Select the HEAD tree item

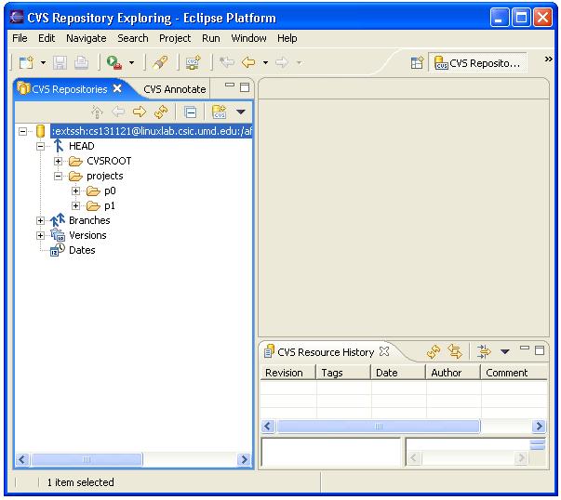tap(82, 146)
